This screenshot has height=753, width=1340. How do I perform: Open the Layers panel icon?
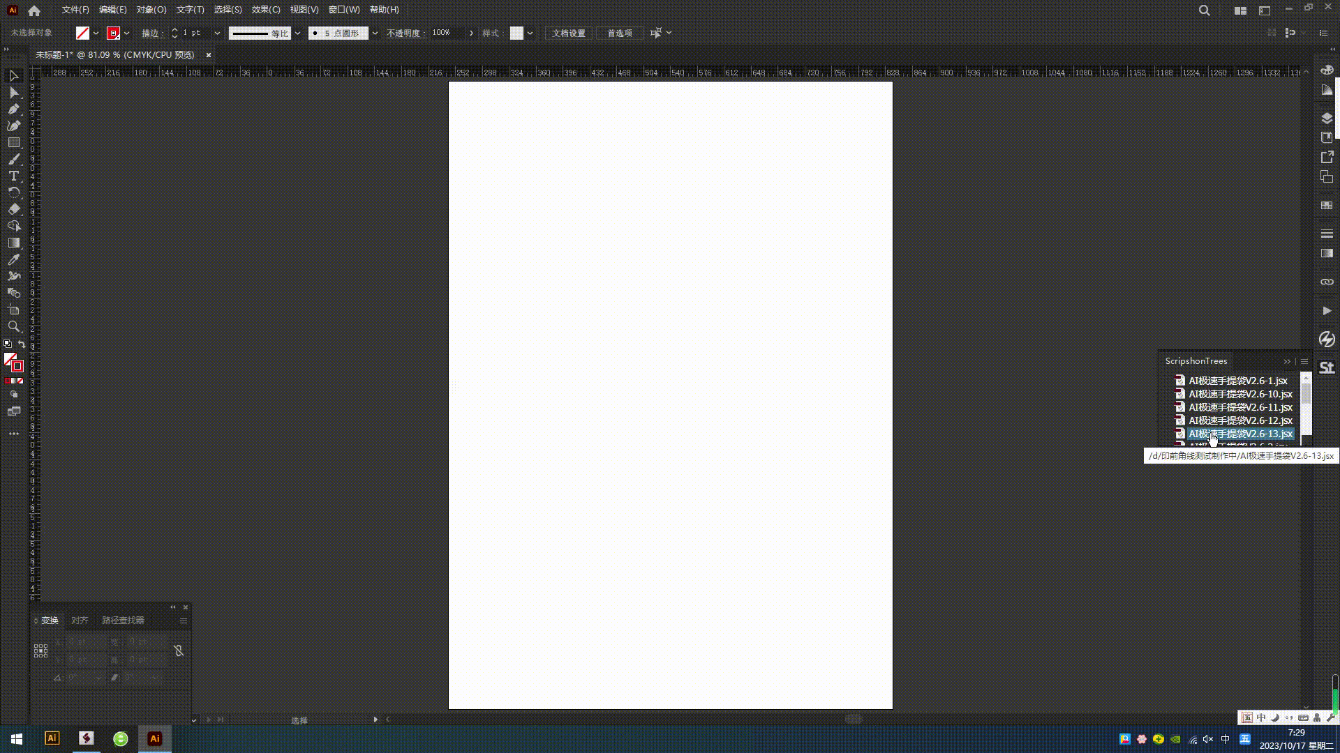click(x=1327, y=118)
